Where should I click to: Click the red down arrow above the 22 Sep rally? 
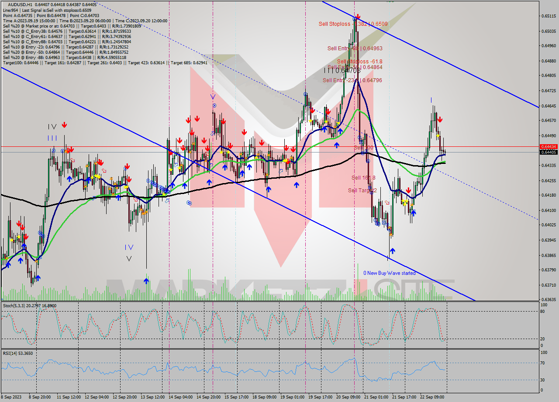coord(440,119)
